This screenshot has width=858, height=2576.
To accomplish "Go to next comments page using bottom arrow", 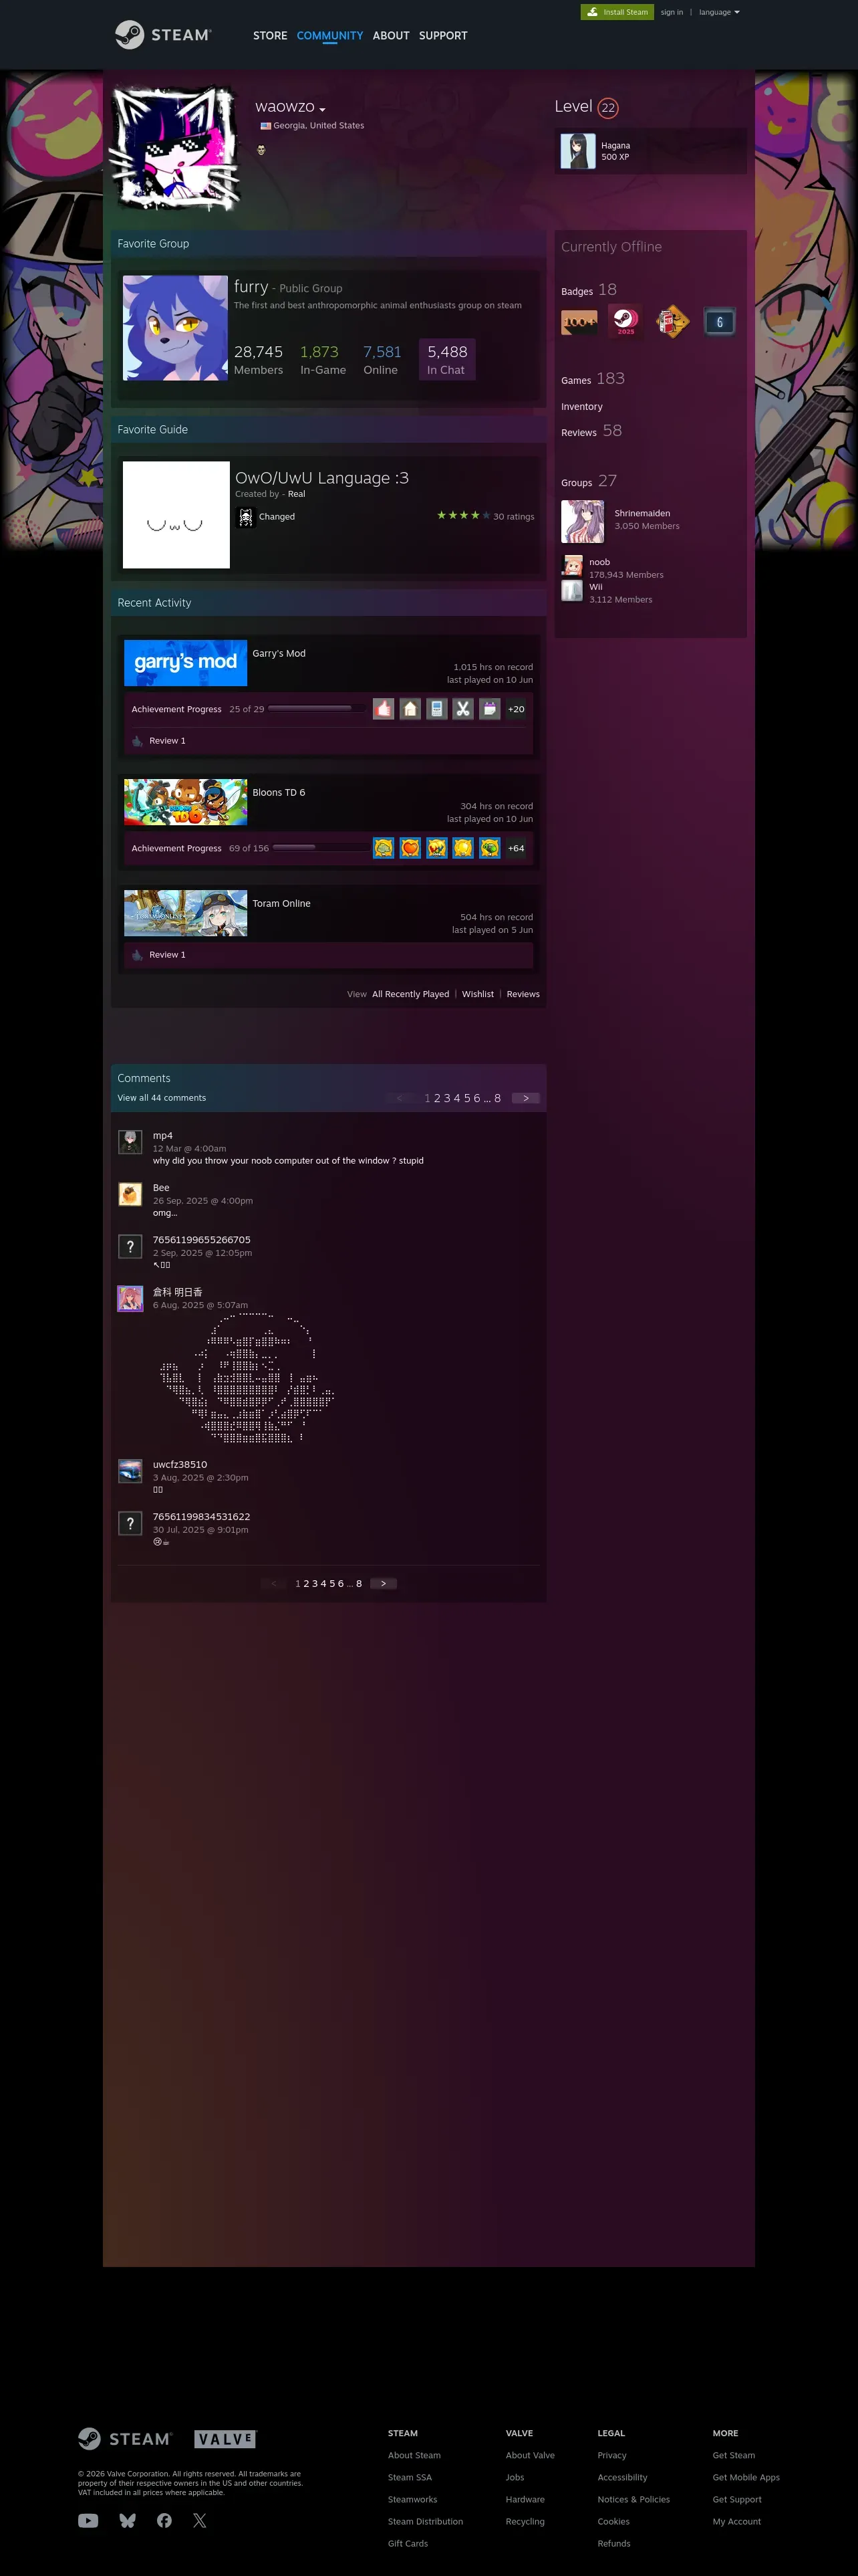I will pos(384,1583).
